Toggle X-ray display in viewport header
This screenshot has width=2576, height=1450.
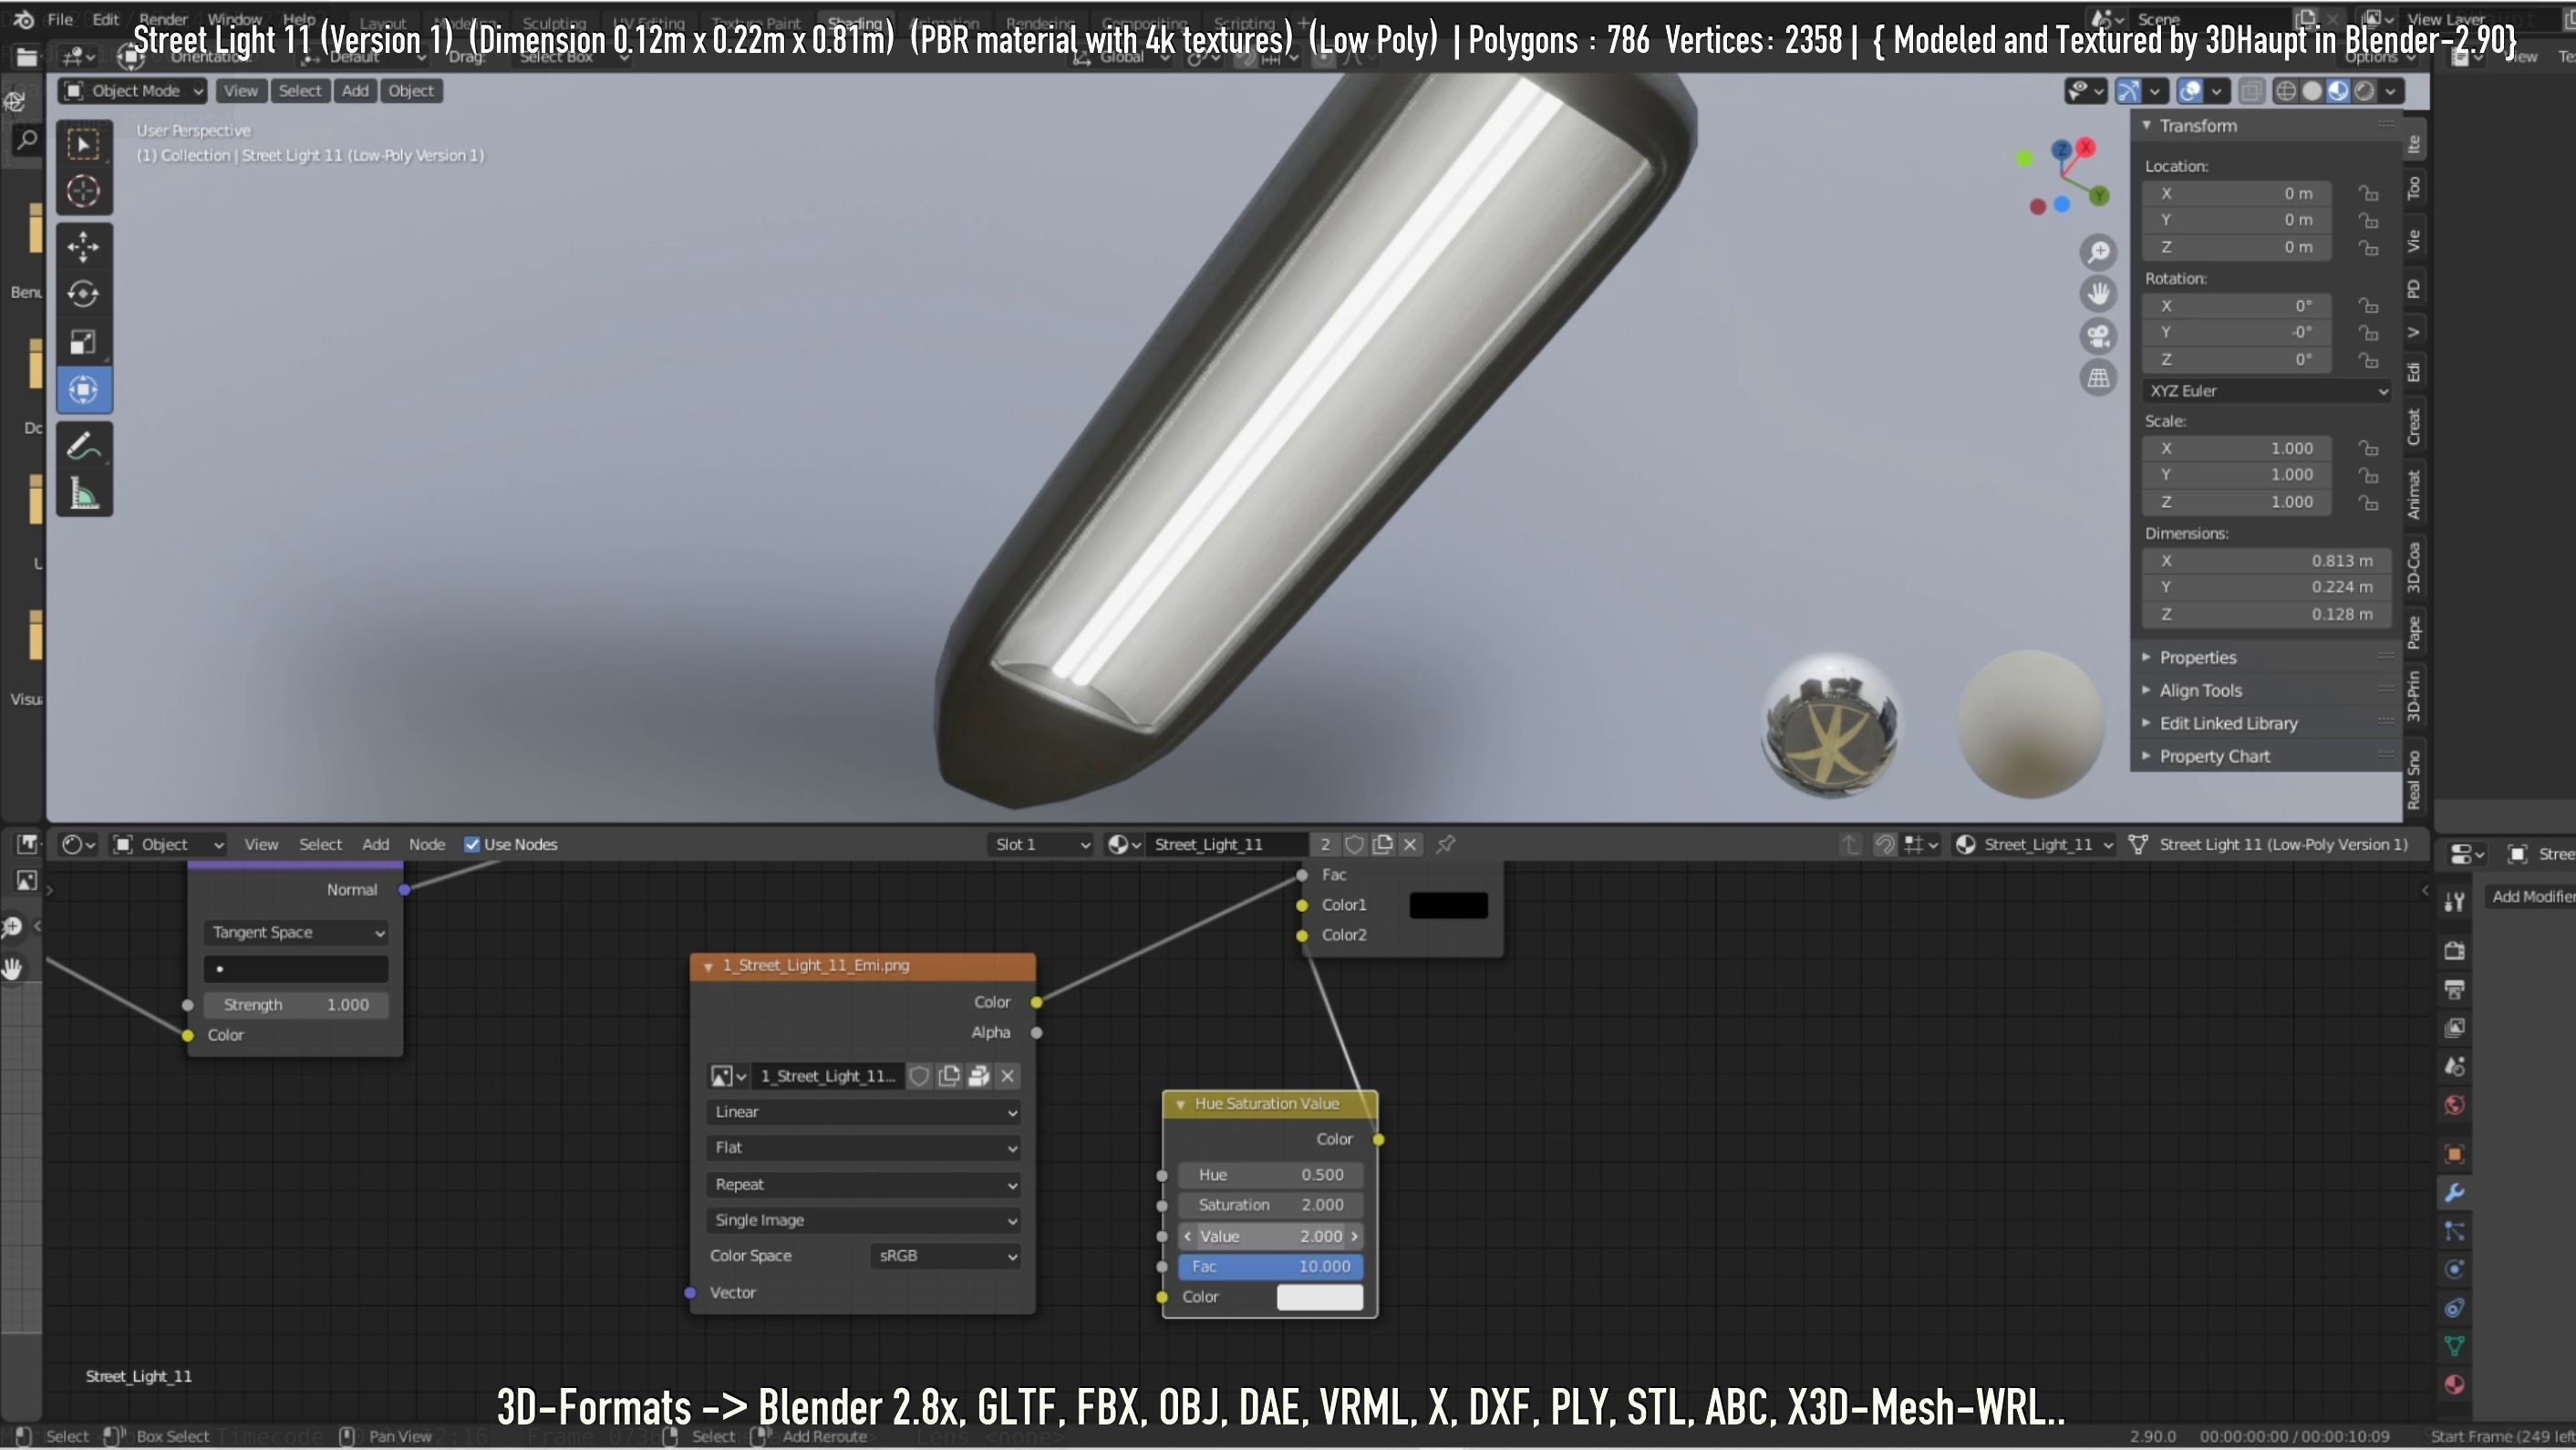pyautogui.click(x=2250, y=92)
